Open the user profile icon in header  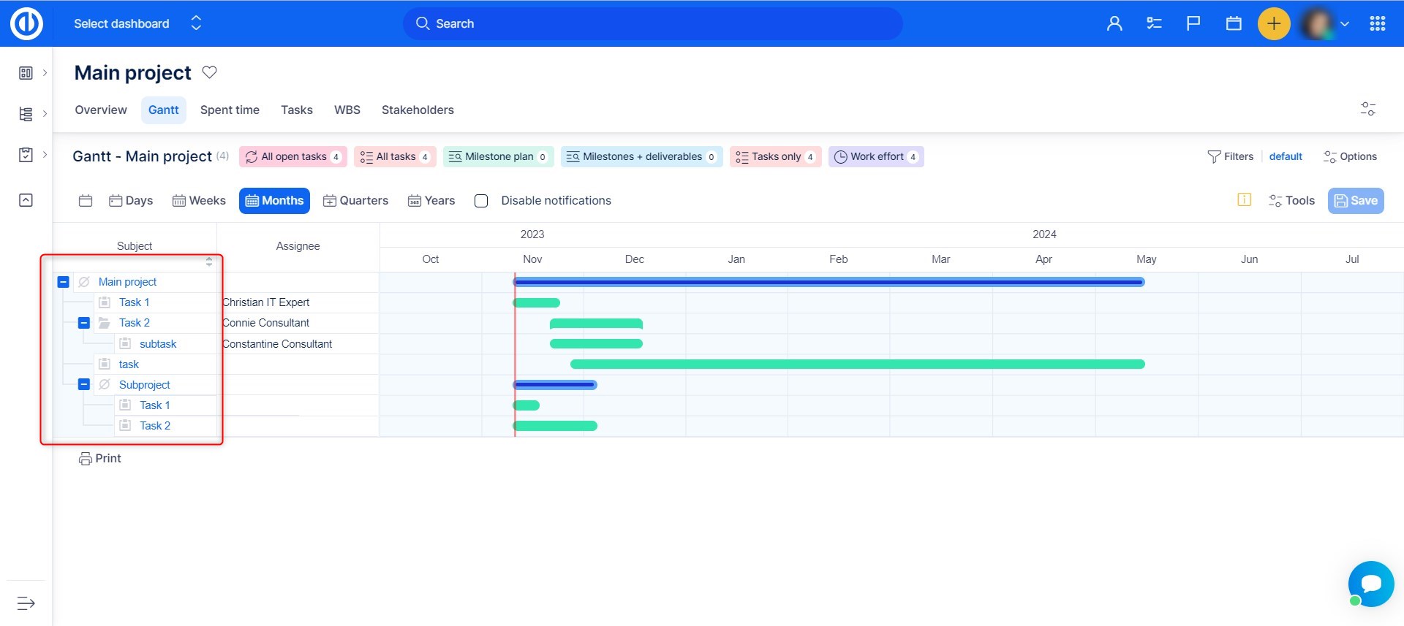[1114, 24]
